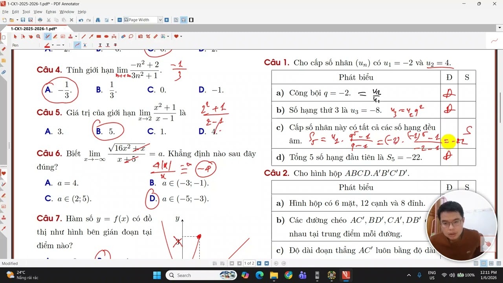Open the pen color dropdown arrow
Image resolution: width=503 pixels, height=283 pixels.
tap(53, 45)
